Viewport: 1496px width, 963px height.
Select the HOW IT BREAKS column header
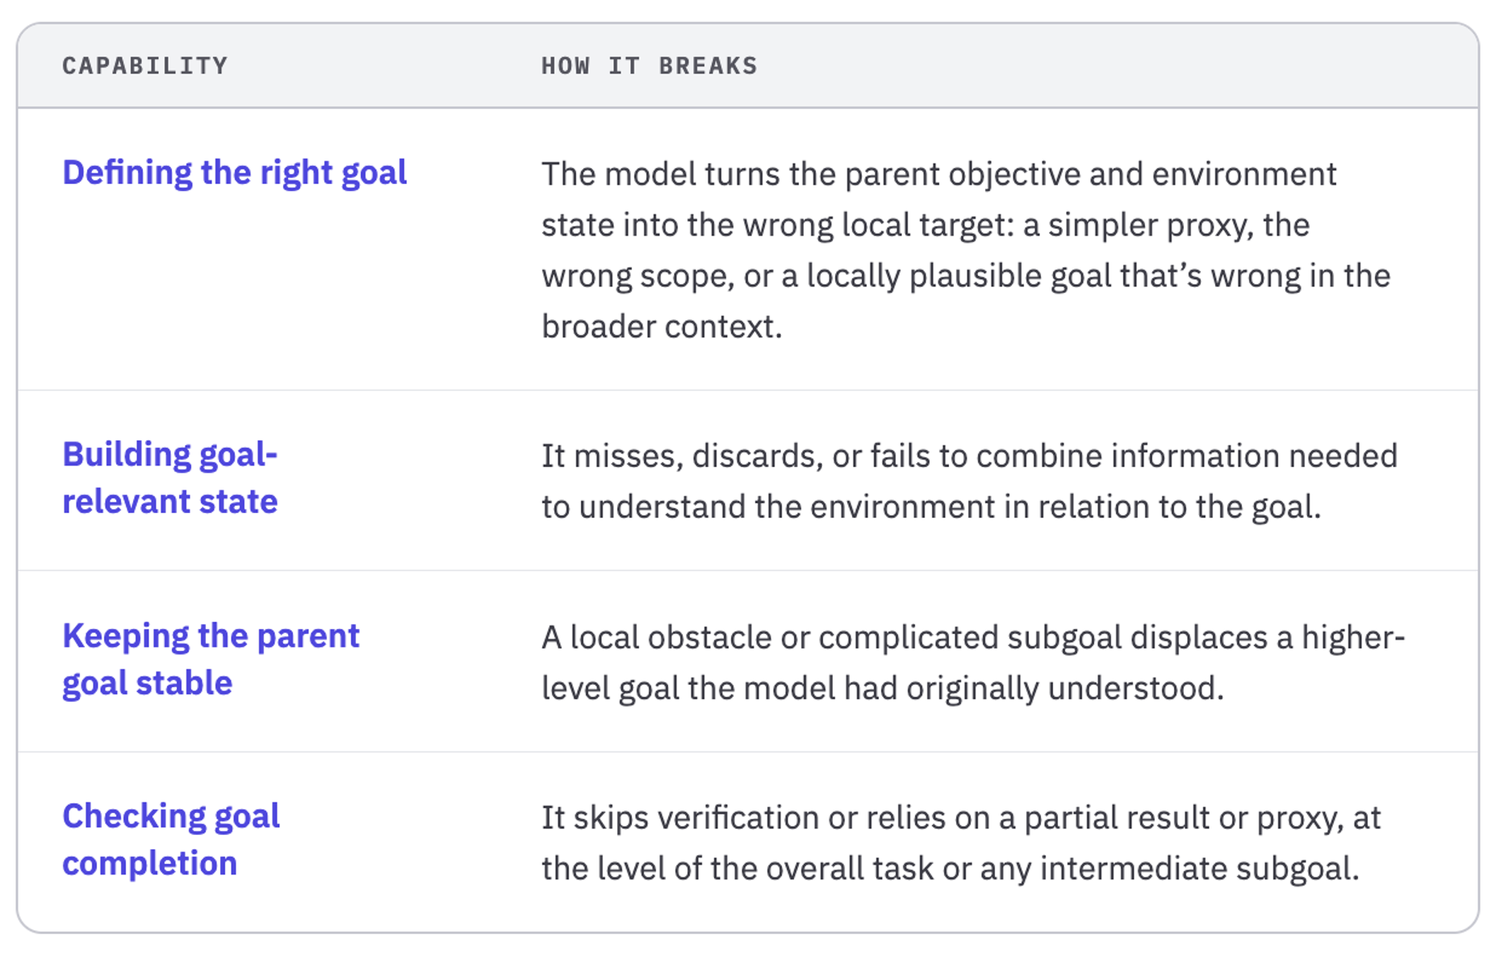click(650, 65)
